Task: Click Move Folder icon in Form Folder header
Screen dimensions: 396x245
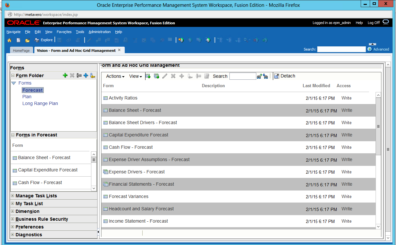Action: (x=86, y=76)
